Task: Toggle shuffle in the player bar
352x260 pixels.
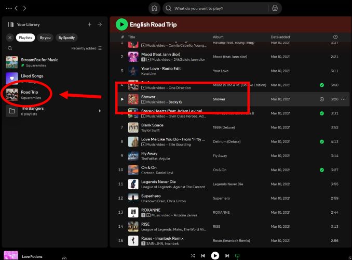Action: pos(193,256)
